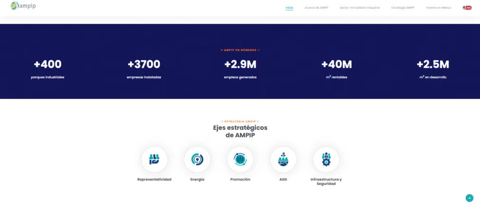
Task: Click the Representatividad hand icon
Action: click(x=154, y=159)
